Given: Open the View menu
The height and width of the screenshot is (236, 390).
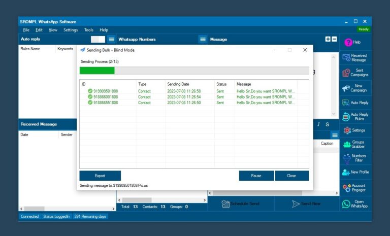Looking at the screenshot, I should (x=53, y=30).
